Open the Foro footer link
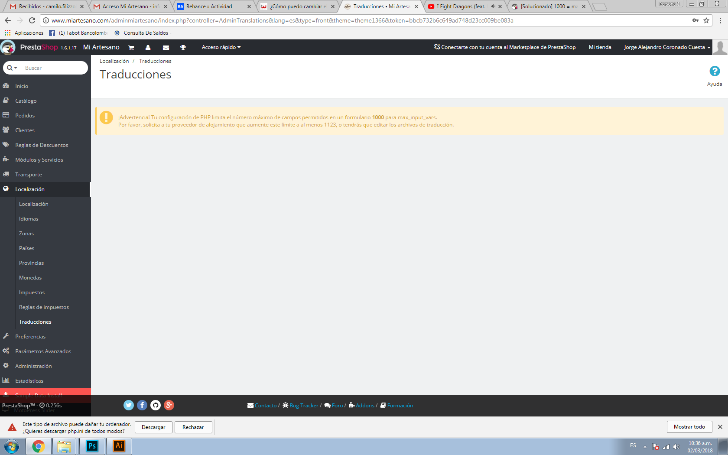The height and width of the screenshot is (455, 728). coord(334,406)
